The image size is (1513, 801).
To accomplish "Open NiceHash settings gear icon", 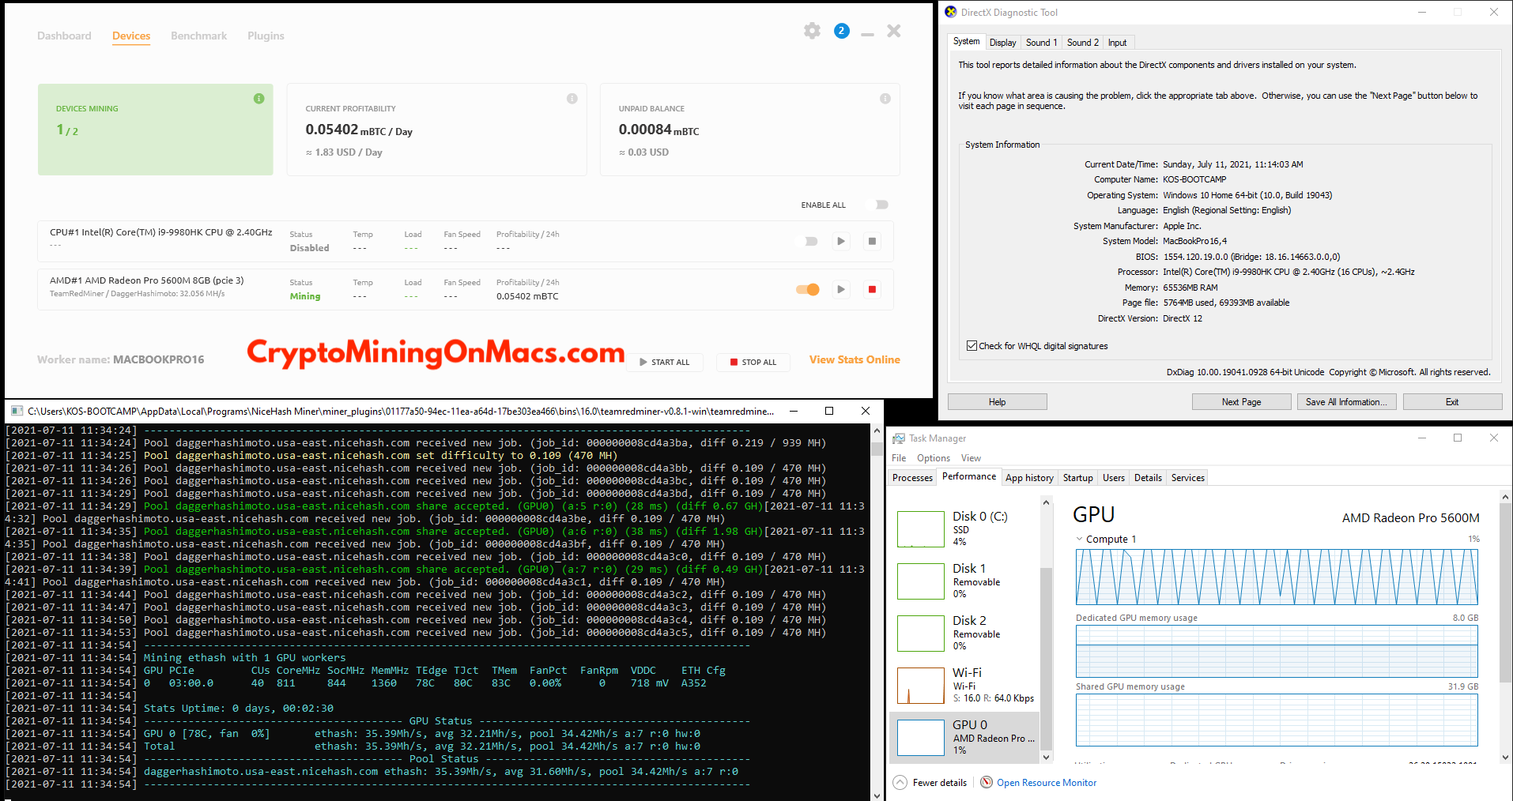I will click(x=812, y=31).
